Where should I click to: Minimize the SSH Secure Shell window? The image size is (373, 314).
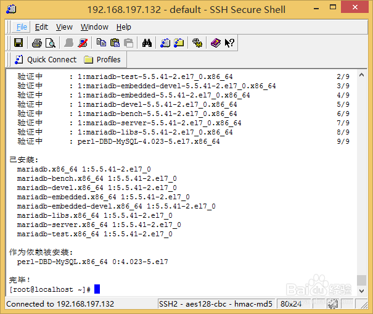316,8
